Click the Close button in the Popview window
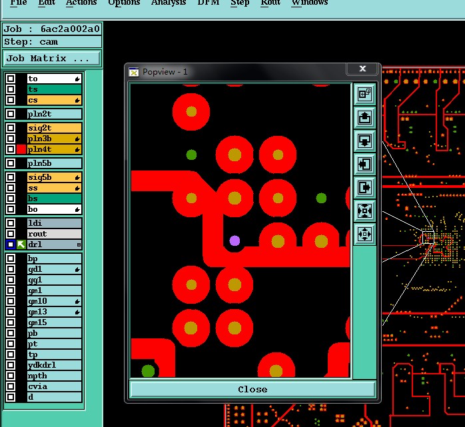This screenshot has width=465, height=427. (x=252, y=389)
